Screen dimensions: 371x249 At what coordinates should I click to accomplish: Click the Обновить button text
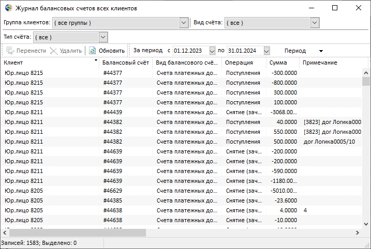111,51
